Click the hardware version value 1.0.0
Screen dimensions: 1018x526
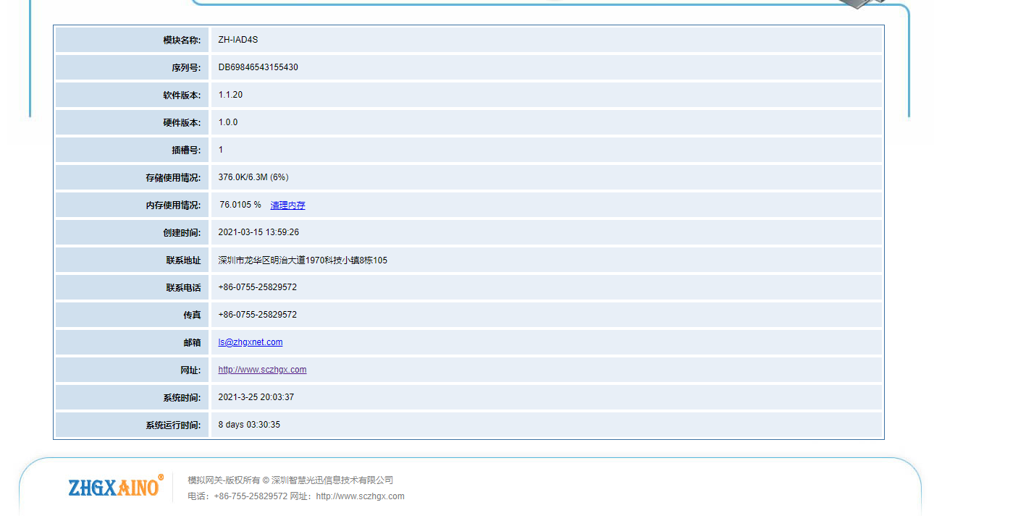click(228, 122)
